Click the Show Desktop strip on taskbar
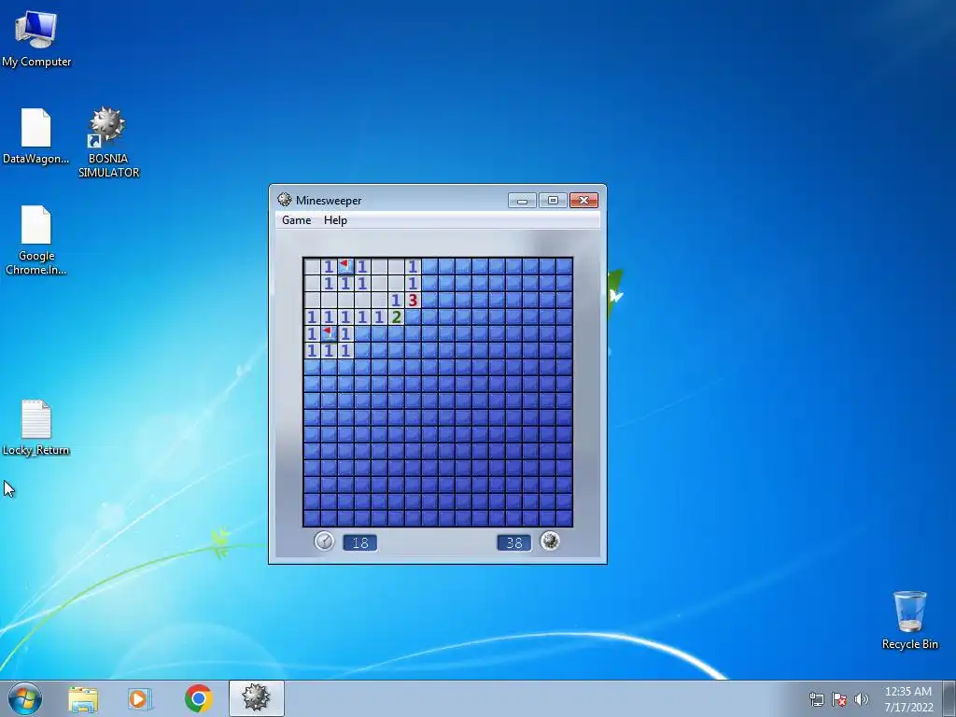The width and height of the screenshot is (956, 717). click(949, 698)
